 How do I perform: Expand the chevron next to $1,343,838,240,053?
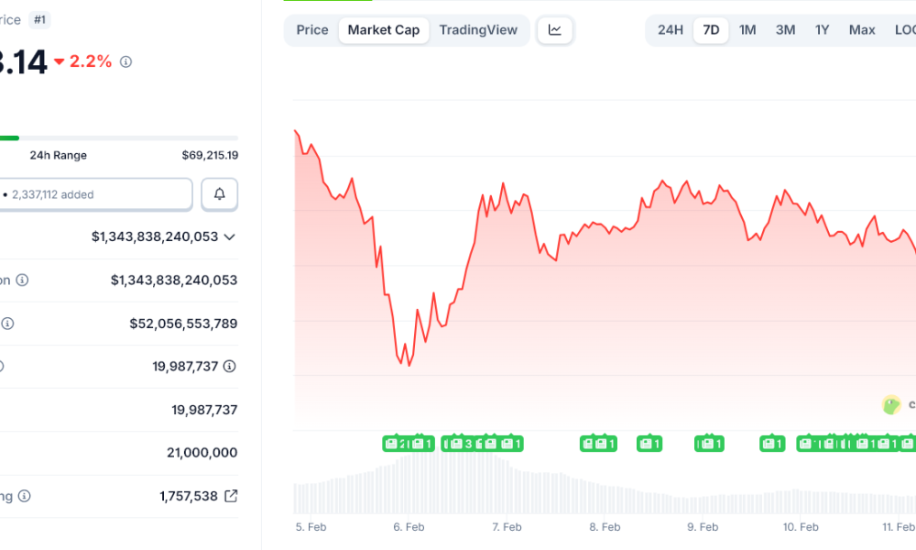[228, 236]
